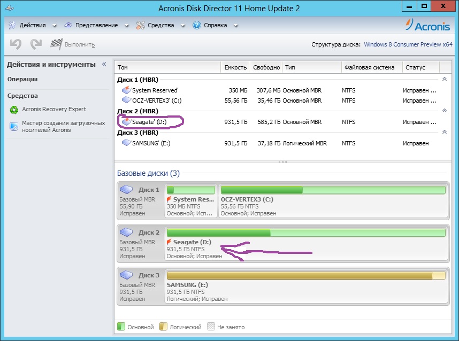Expand the Представление dropdown arrow
This screenshot has width=459, height=341.
[126, 26]
